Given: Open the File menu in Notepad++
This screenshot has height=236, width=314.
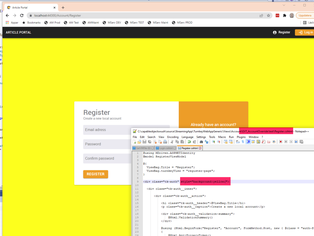Looking at the screenshot, I should click(x=135, y=137).
